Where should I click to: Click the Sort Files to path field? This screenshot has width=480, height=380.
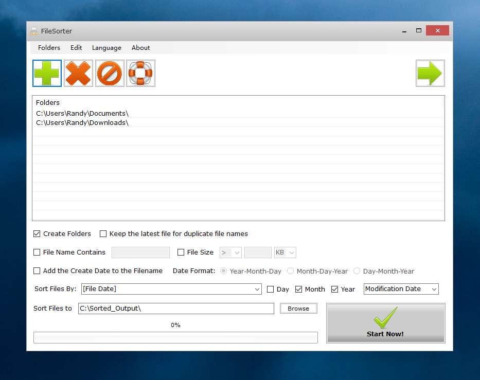[x=176, y=309]
